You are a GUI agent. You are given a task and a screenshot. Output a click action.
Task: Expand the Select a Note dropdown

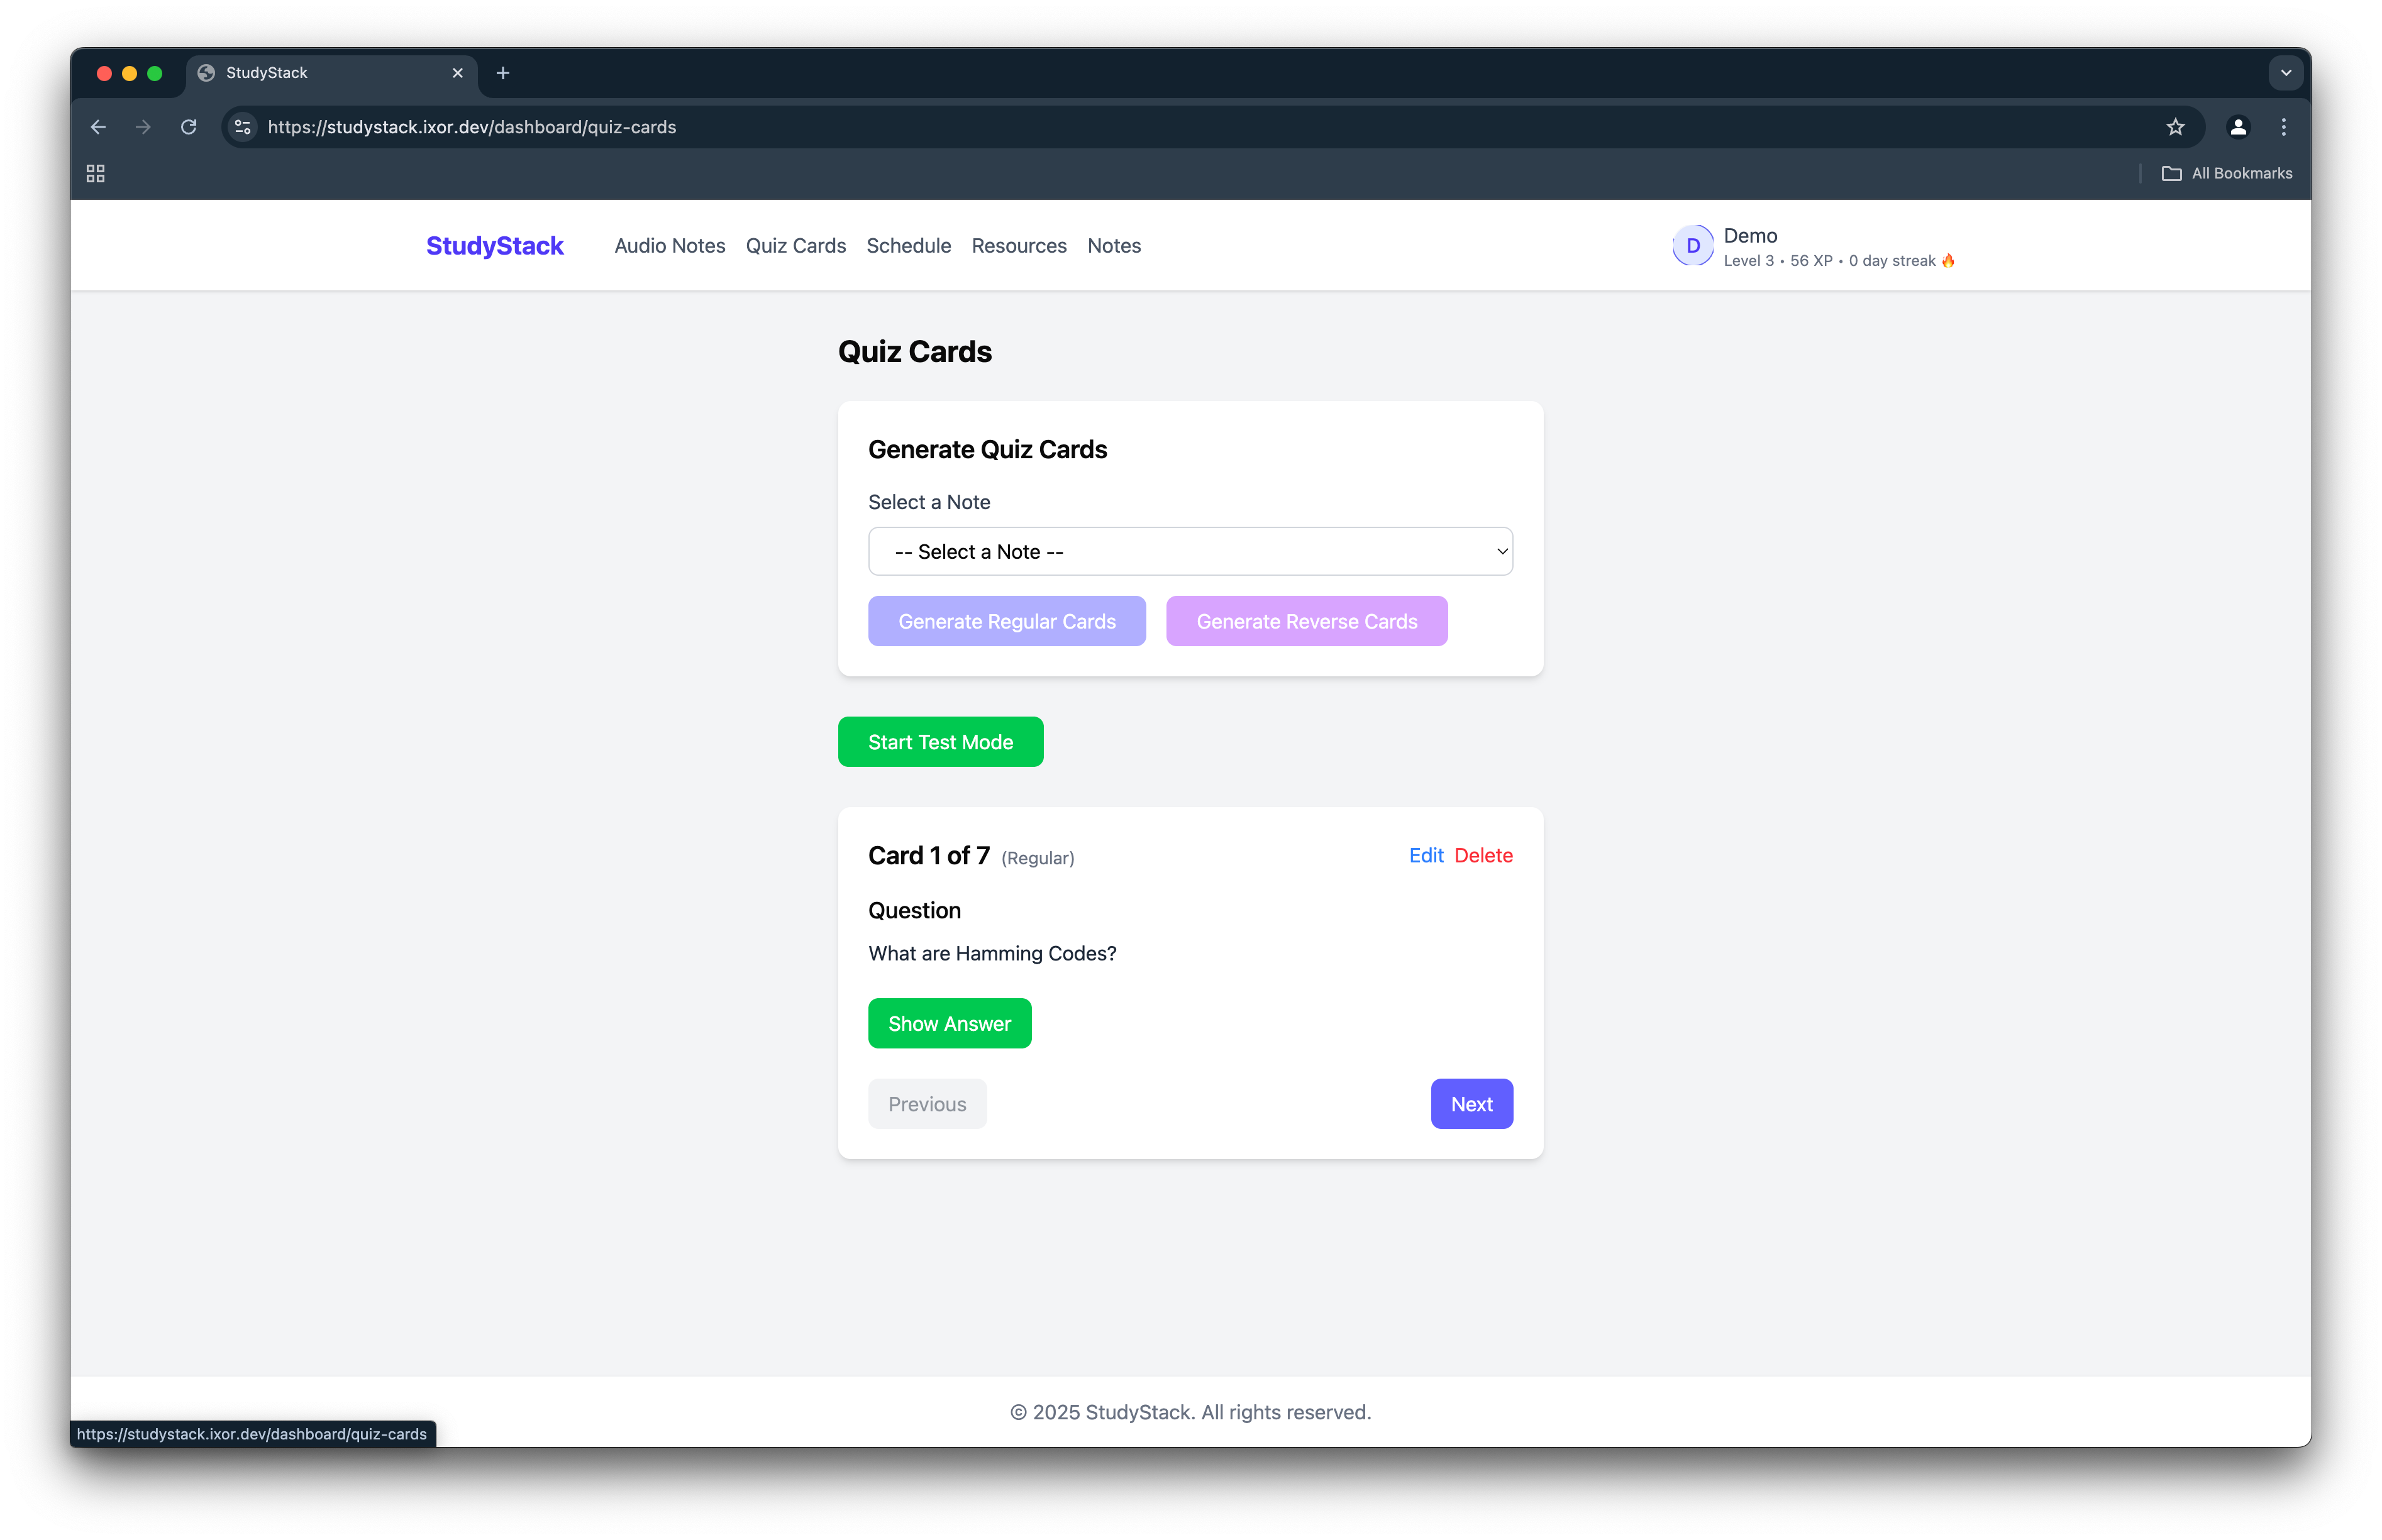tap(1190, 552)
